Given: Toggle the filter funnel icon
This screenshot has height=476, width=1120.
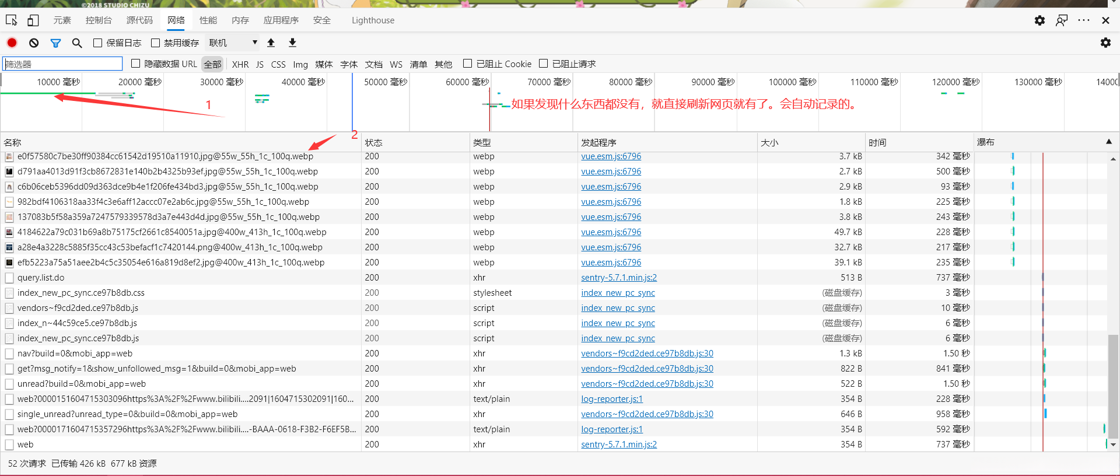Looking at the screenshot, I should [55, 43].
